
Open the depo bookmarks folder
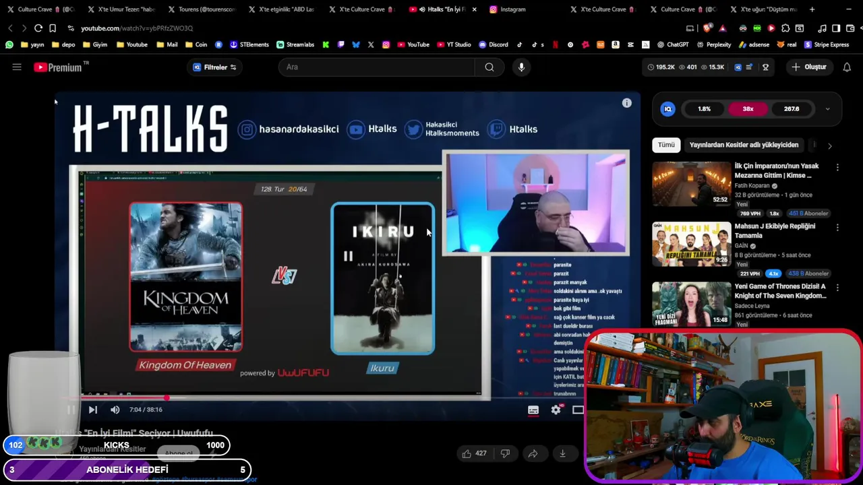(63, 44)
